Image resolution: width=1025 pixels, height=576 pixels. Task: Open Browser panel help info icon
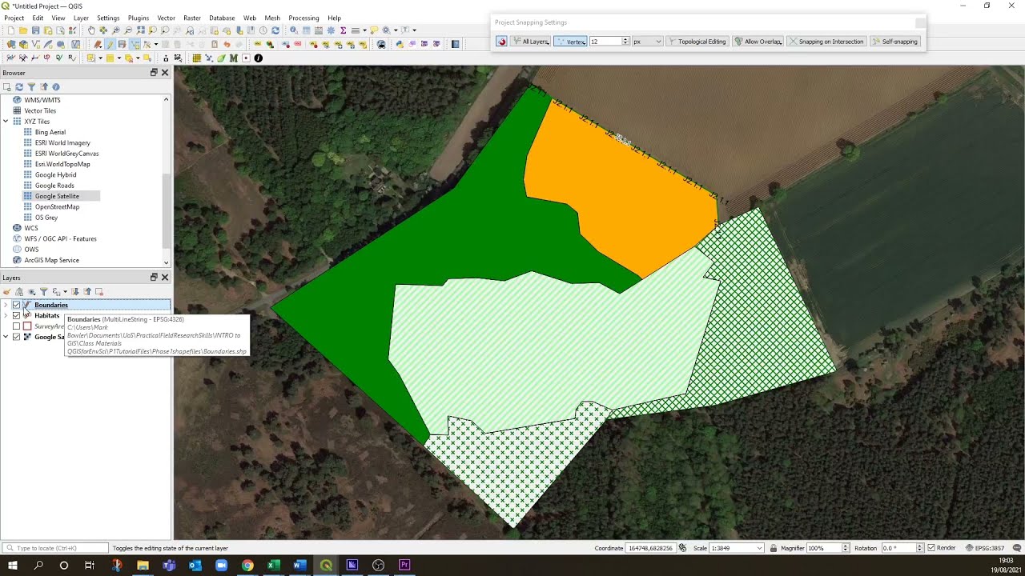pos(56,86)
